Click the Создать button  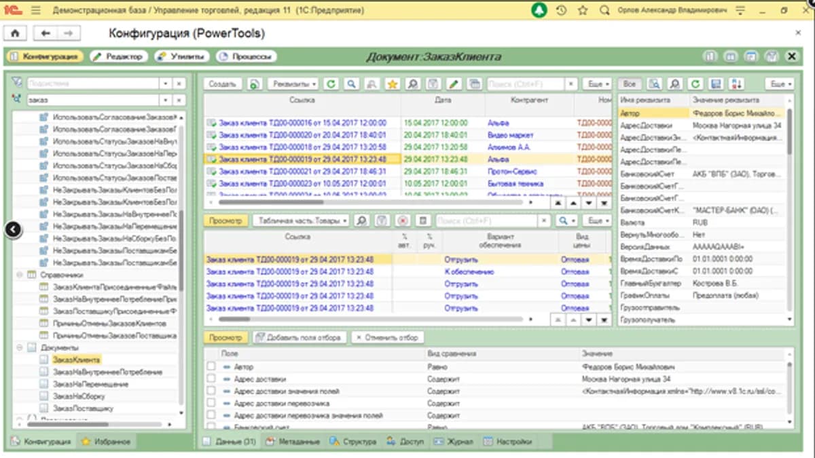click(x=222, y=84)
